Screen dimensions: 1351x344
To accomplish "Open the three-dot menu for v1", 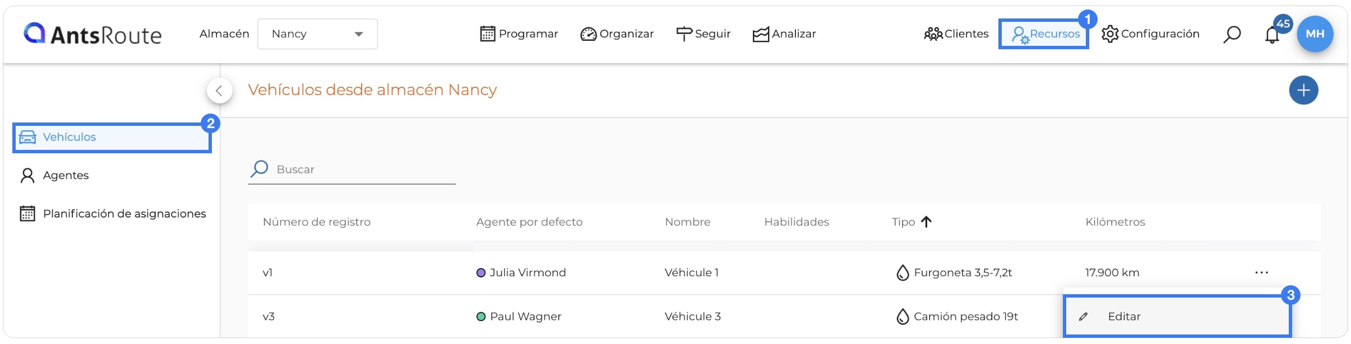I will tap(1261, 272).
